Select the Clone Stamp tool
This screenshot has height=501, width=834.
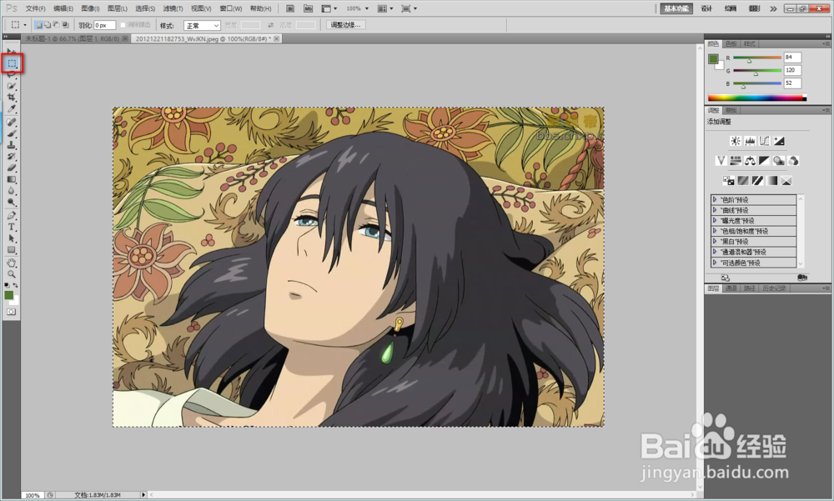tap(11, 145)
